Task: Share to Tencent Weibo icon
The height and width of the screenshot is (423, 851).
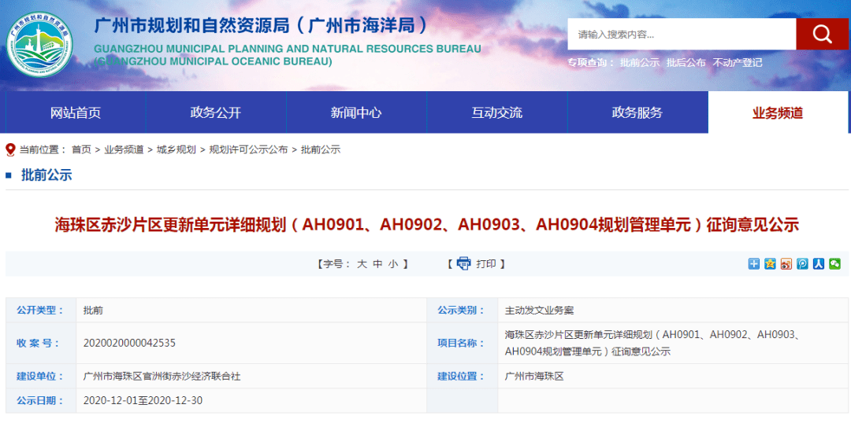Action: click(803, 263)
